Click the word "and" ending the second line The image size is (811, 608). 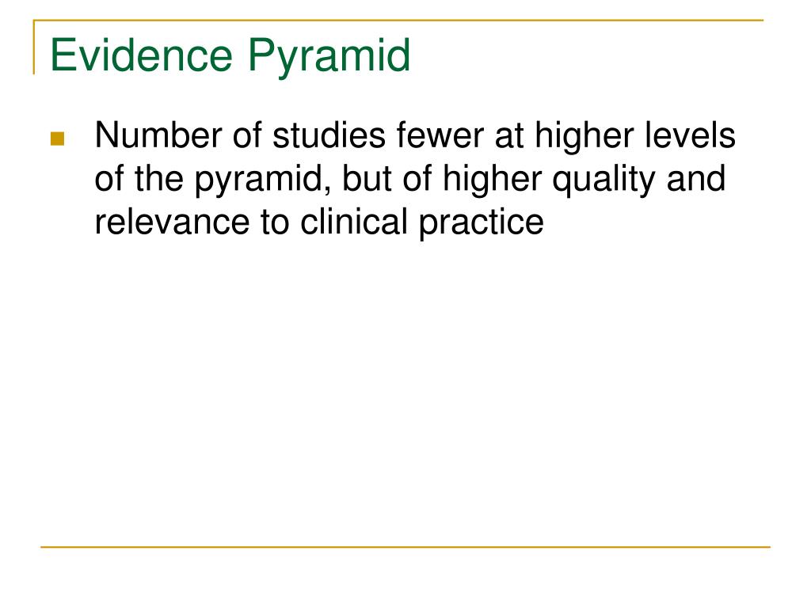696,179
